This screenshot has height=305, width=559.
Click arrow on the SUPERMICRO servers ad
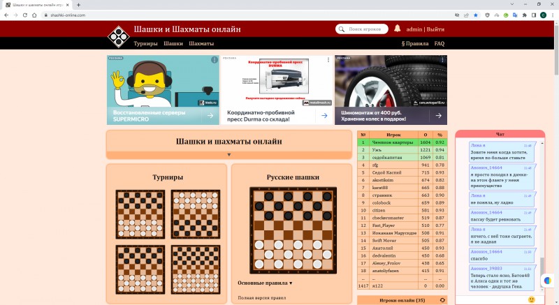210,116
